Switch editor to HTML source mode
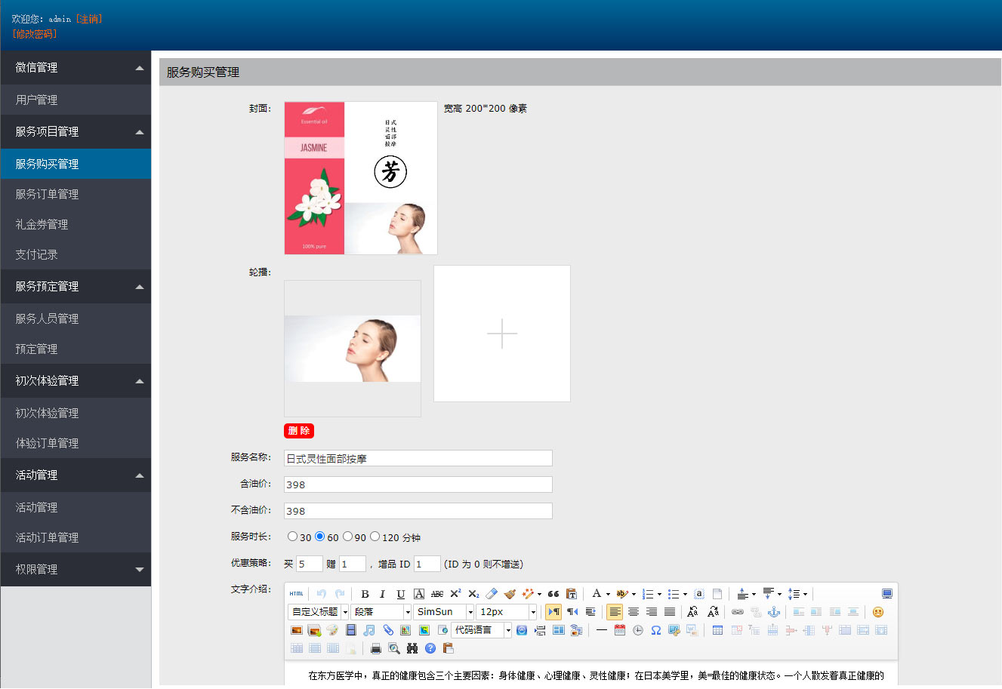The image size is (1002, 689). [x=297, y=594]
